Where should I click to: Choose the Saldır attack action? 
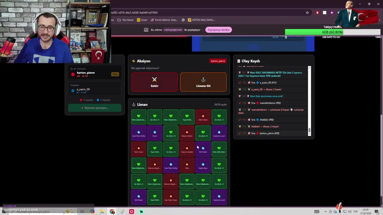[x=154, y=82]
